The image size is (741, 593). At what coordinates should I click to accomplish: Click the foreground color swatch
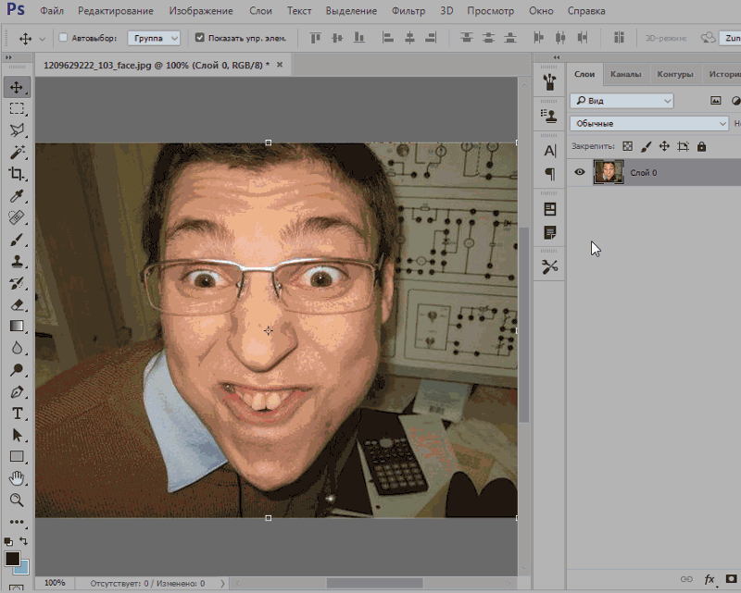click(12, 559)
